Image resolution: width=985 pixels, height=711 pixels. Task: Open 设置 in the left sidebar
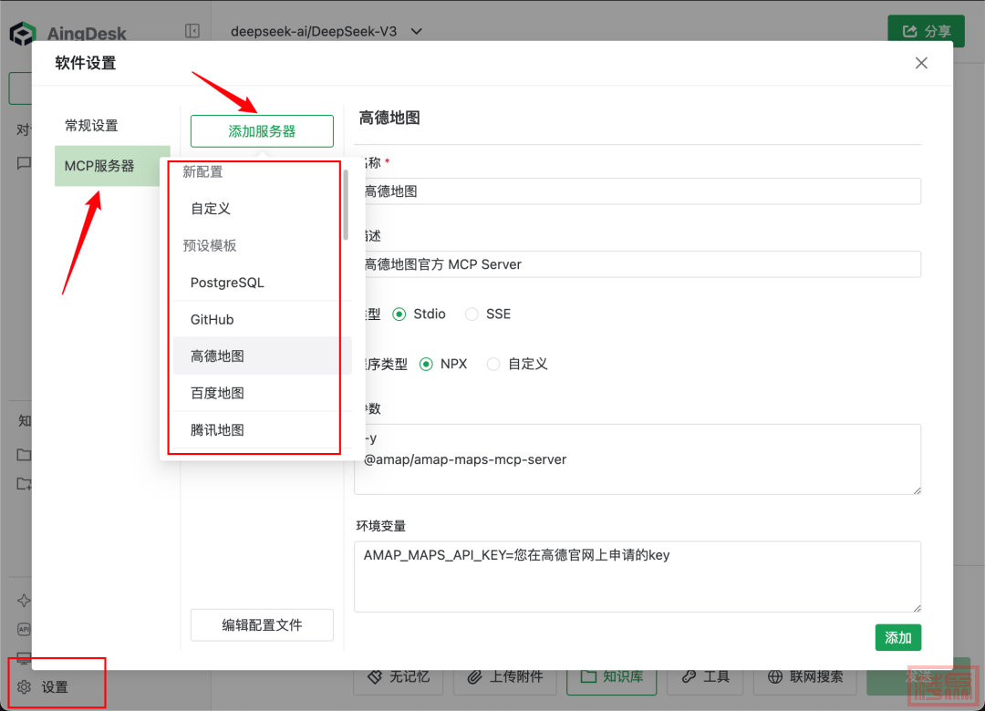[57, 687]
